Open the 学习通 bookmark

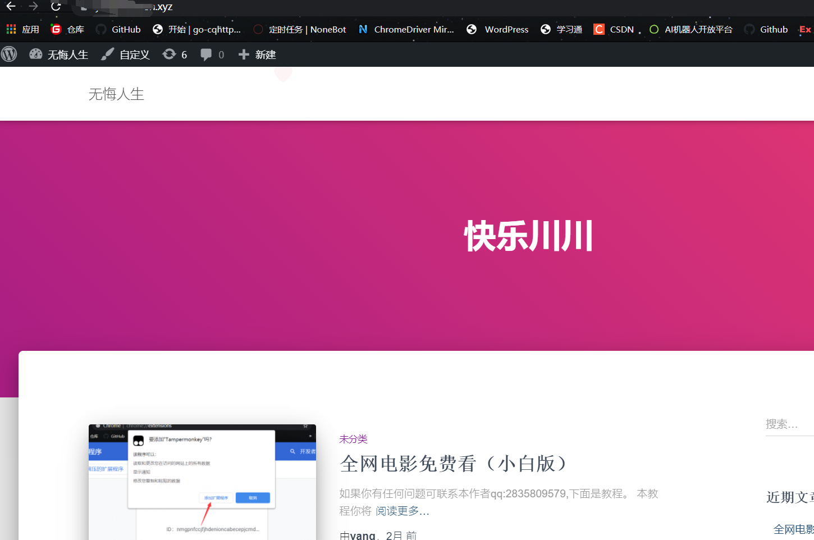point(561,29)
